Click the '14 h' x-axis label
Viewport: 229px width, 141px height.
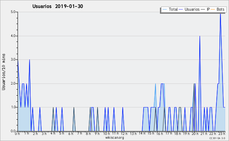(x=142, y=133)
